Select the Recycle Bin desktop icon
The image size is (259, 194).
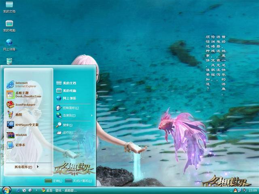point(9,61)
